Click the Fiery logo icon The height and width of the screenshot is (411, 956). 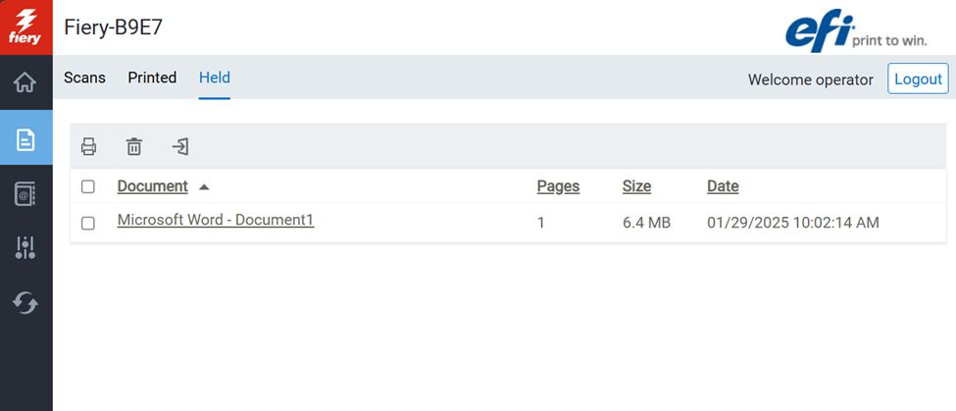click(25, 26)
